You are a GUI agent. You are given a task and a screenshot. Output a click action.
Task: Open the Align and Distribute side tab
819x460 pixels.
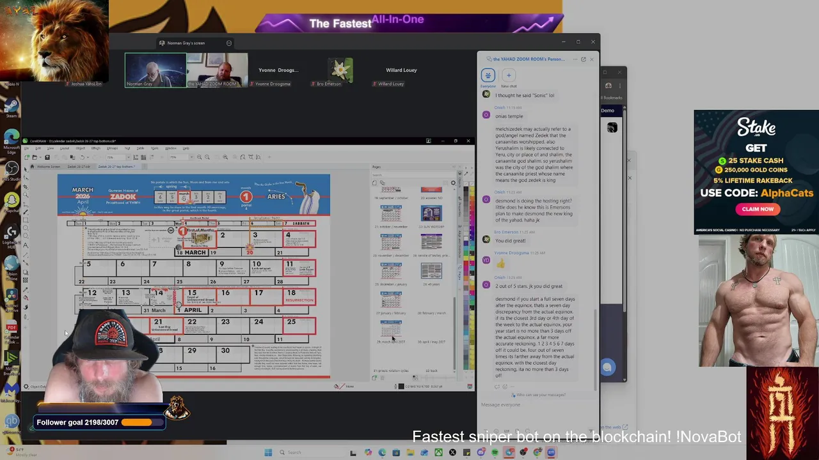click(459, 240)
